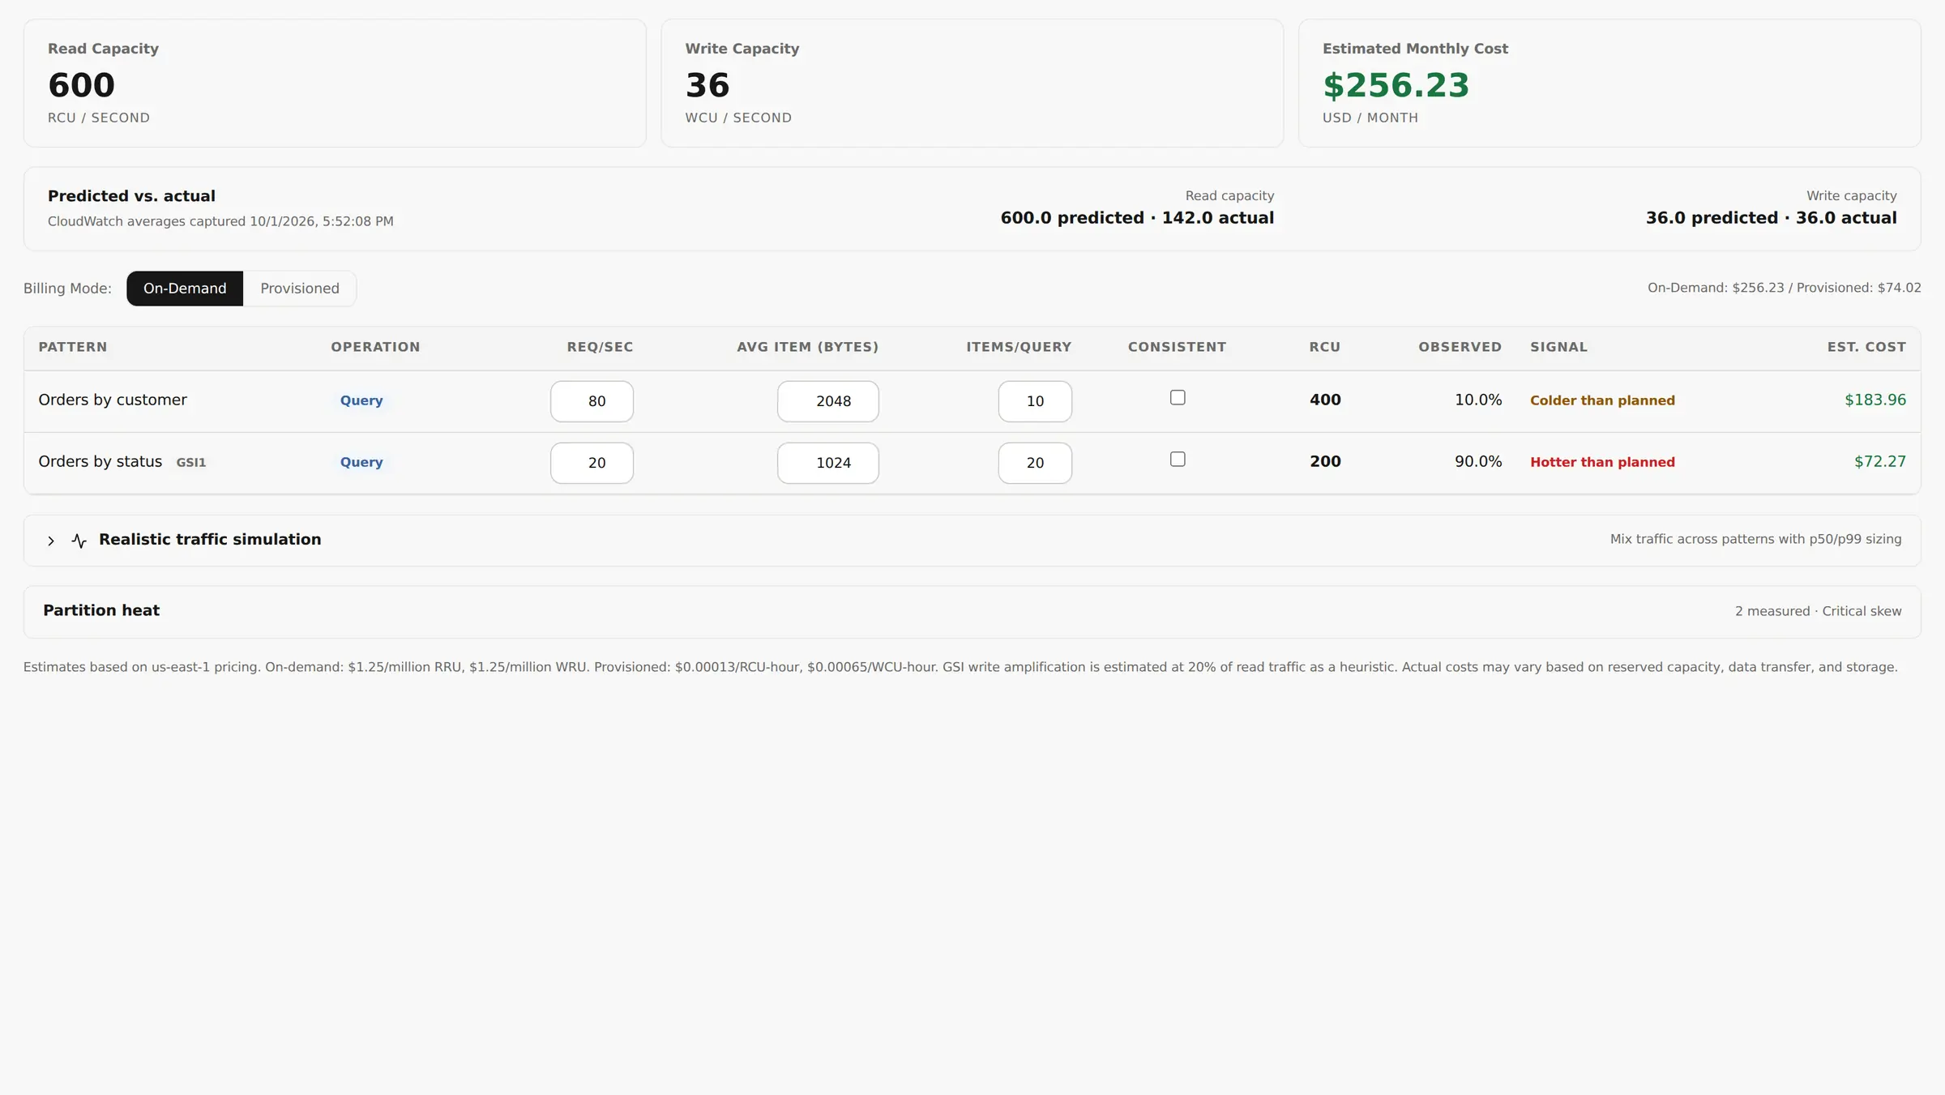Click the OBSERVED column header
The height and width of the screenshot is (1095, 1945).
coord(1460,347)
